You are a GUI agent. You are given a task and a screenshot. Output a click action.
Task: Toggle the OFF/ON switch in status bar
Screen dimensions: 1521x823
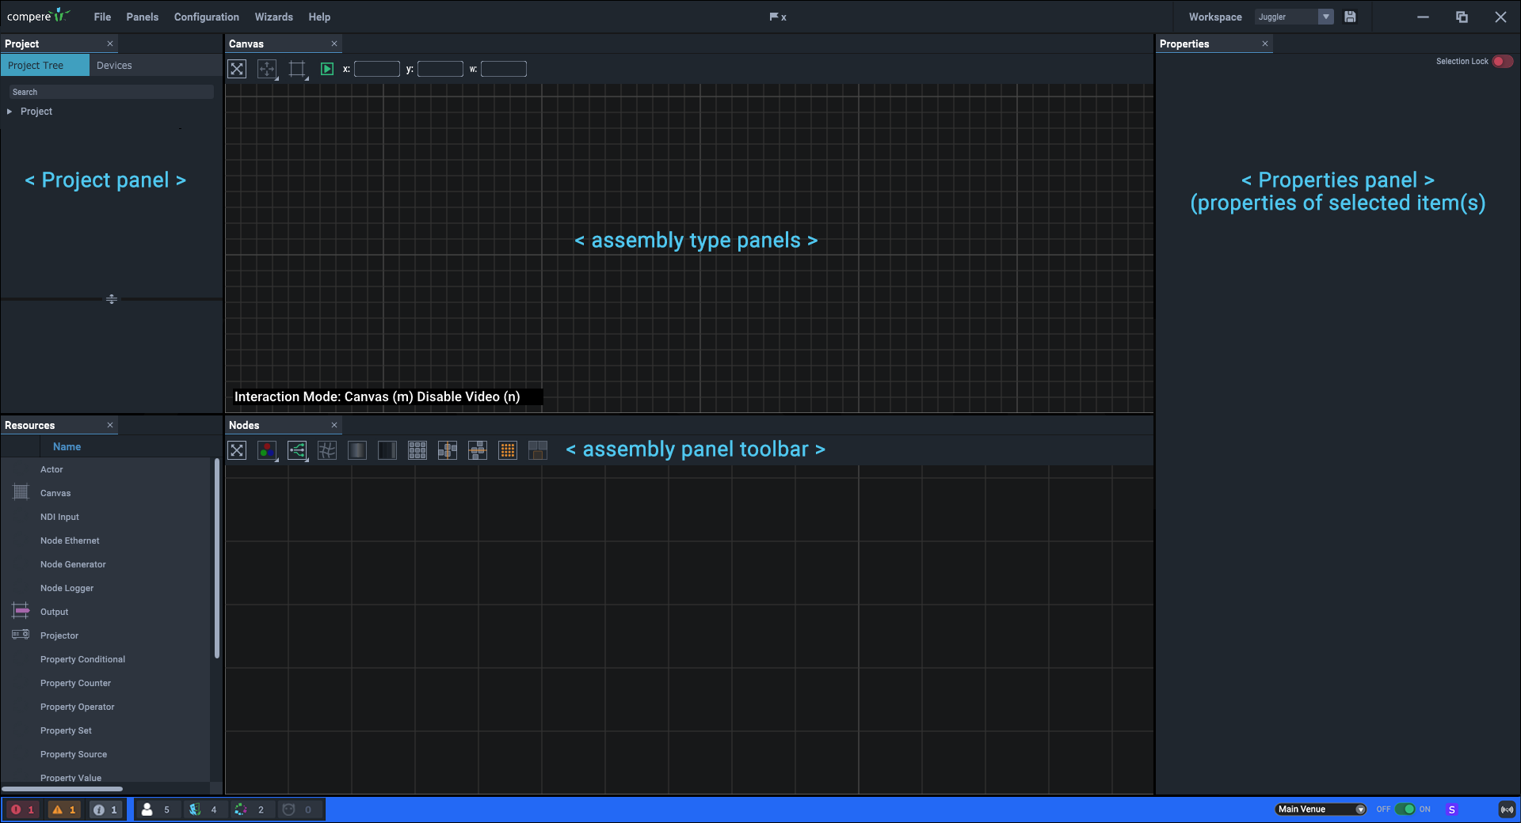(1405, 810)
